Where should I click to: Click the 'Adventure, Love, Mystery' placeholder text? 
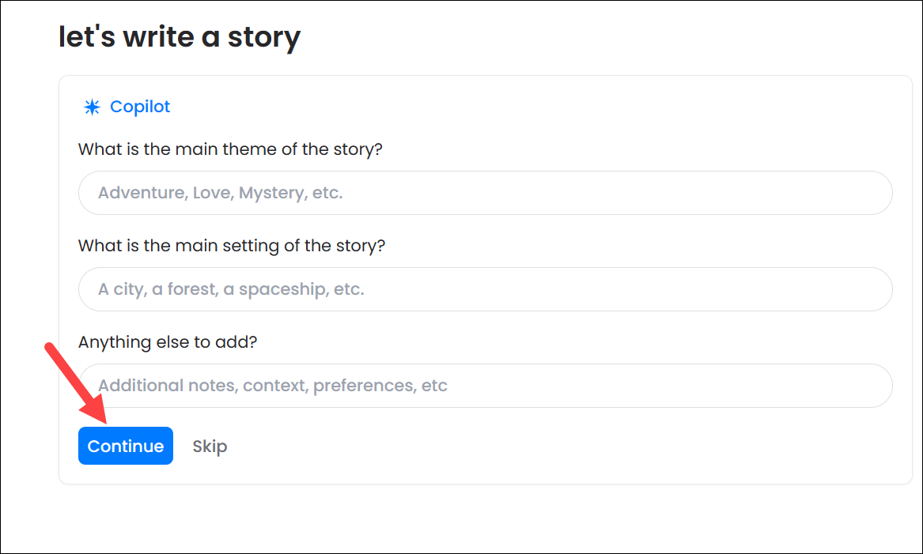220,193
